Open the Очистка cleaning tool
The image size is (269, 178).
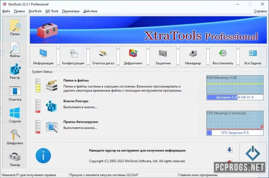coord(15,93)
